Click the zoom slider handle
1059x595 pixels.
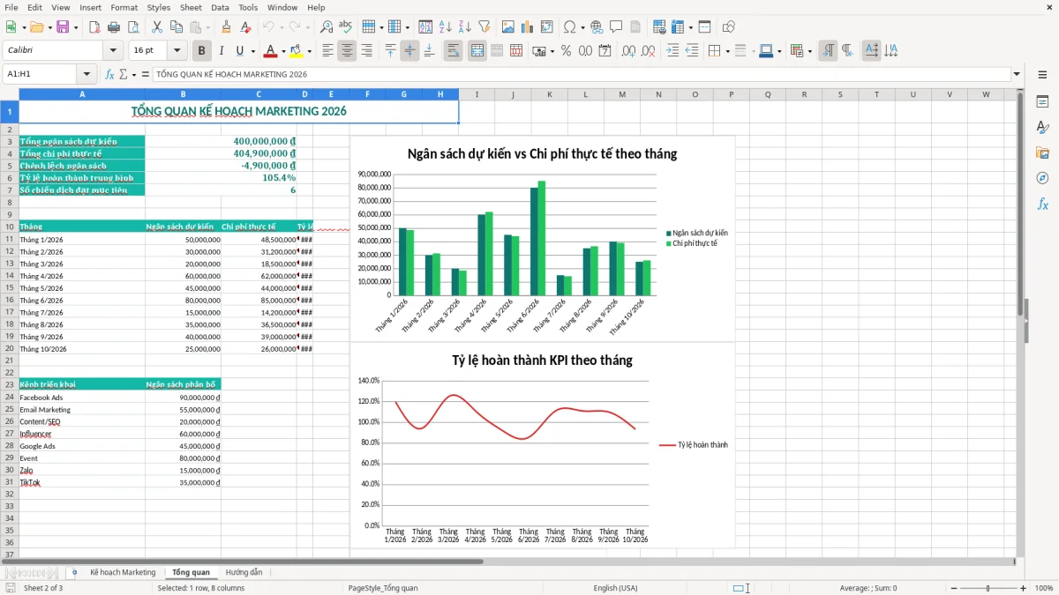[x=988, y=588]
